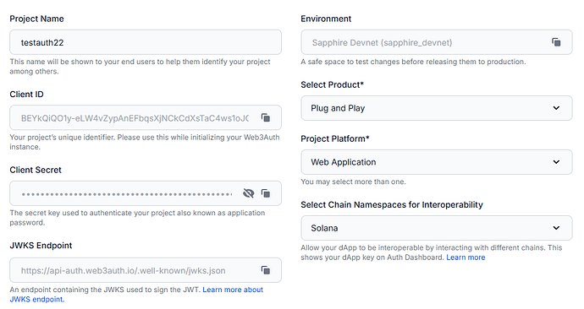
Task: Reveal the hidden Client Secret
Action: point(249,193)
